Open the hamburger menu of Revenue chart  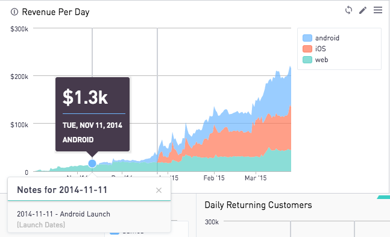[x=378, y=10]
